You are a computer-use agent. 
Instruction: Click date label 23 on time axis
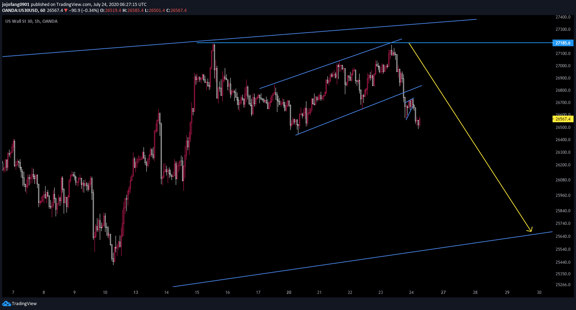click(x=381, y=292)
